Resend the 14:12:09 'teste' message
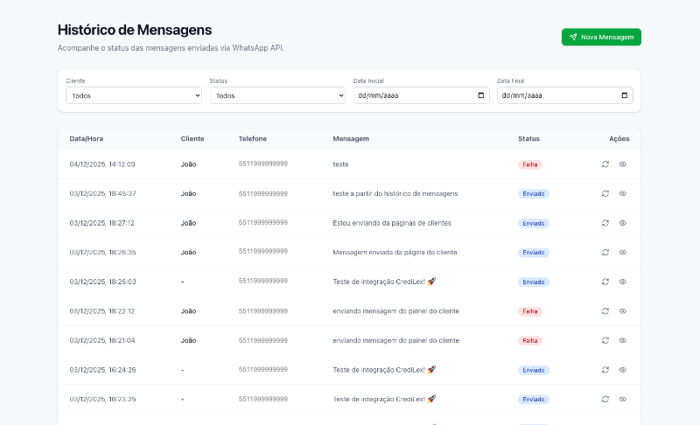The height and width of the screenshot is (425, 700). pyautogui.click(x=605, y=164)
